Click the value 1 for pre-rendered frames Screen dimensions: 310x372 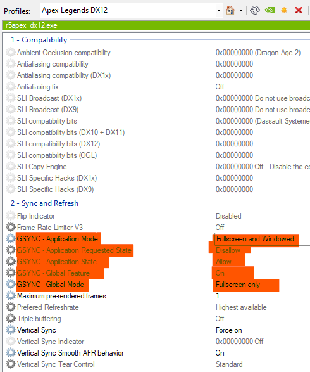coord(218,296)
